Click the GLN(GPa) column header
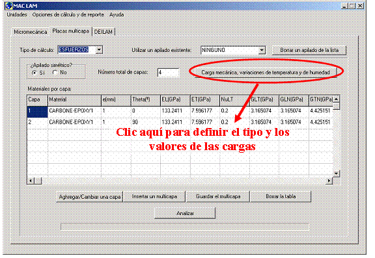The image size is (375, 258). (294, 100)
